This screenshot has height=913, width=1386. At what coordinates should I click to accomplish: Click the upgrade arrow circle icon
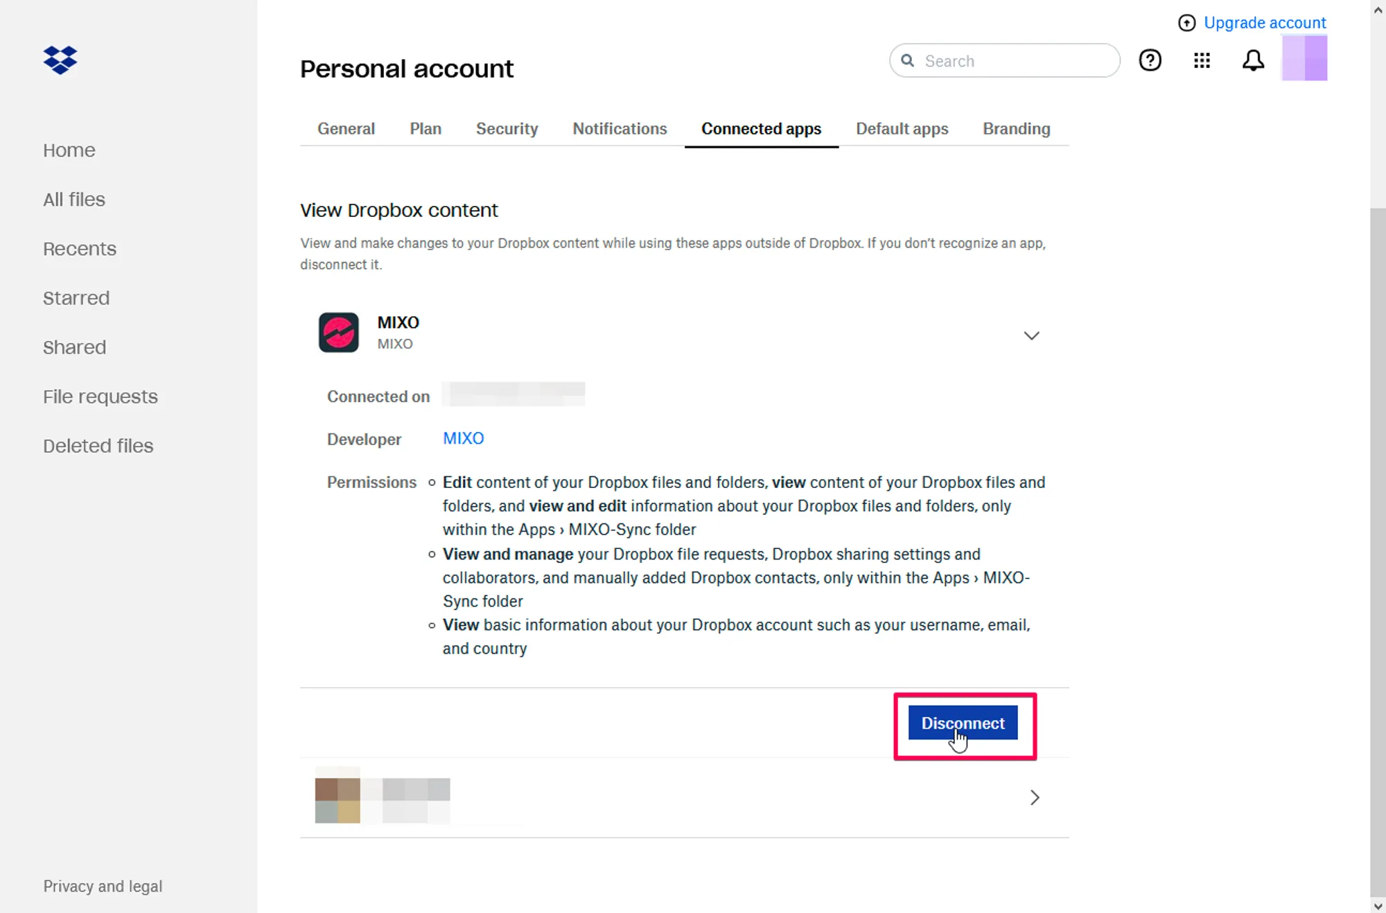[x=1186, y=23]
